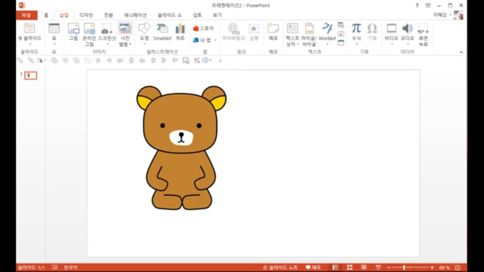The height and width of the screenshot is (272, 484).
Task: Expand the Video (비디오) dropdown arrow
Action: coord(391,44)
